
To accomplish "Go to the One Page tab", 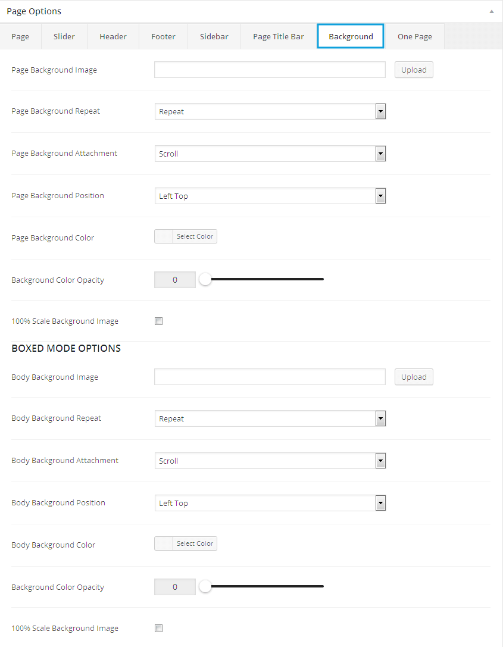I will (x=415, y=36).
